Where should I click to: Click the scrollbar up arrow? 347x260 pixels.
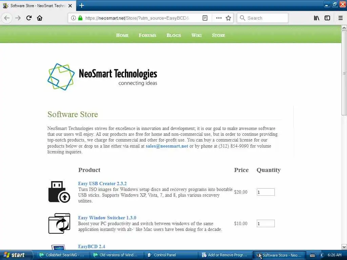[344, 28]
